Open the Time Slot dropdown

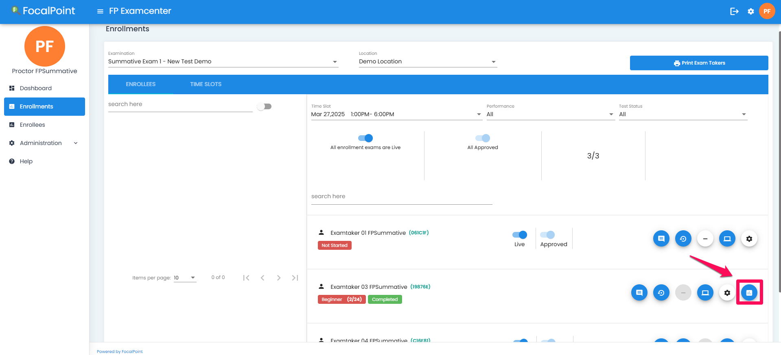pos(396,115)
